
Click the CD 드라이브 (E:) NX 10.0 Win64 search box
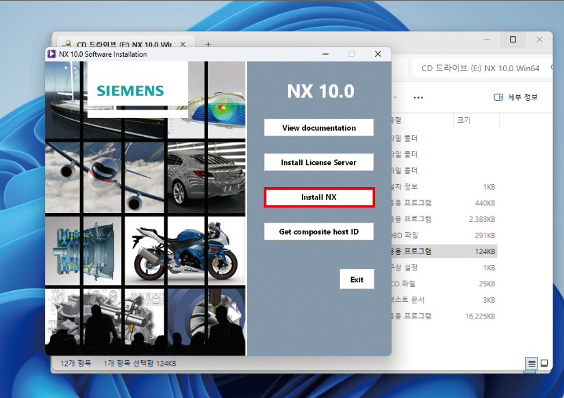(x=482, y=68)
